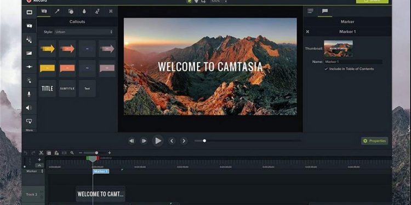Close the Marker 1 details
This screenshot has height=205, width=411.
308,32
